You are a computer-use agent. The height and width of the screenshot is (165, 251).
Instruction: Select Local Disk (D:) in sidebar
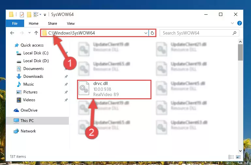click(36, 61)
